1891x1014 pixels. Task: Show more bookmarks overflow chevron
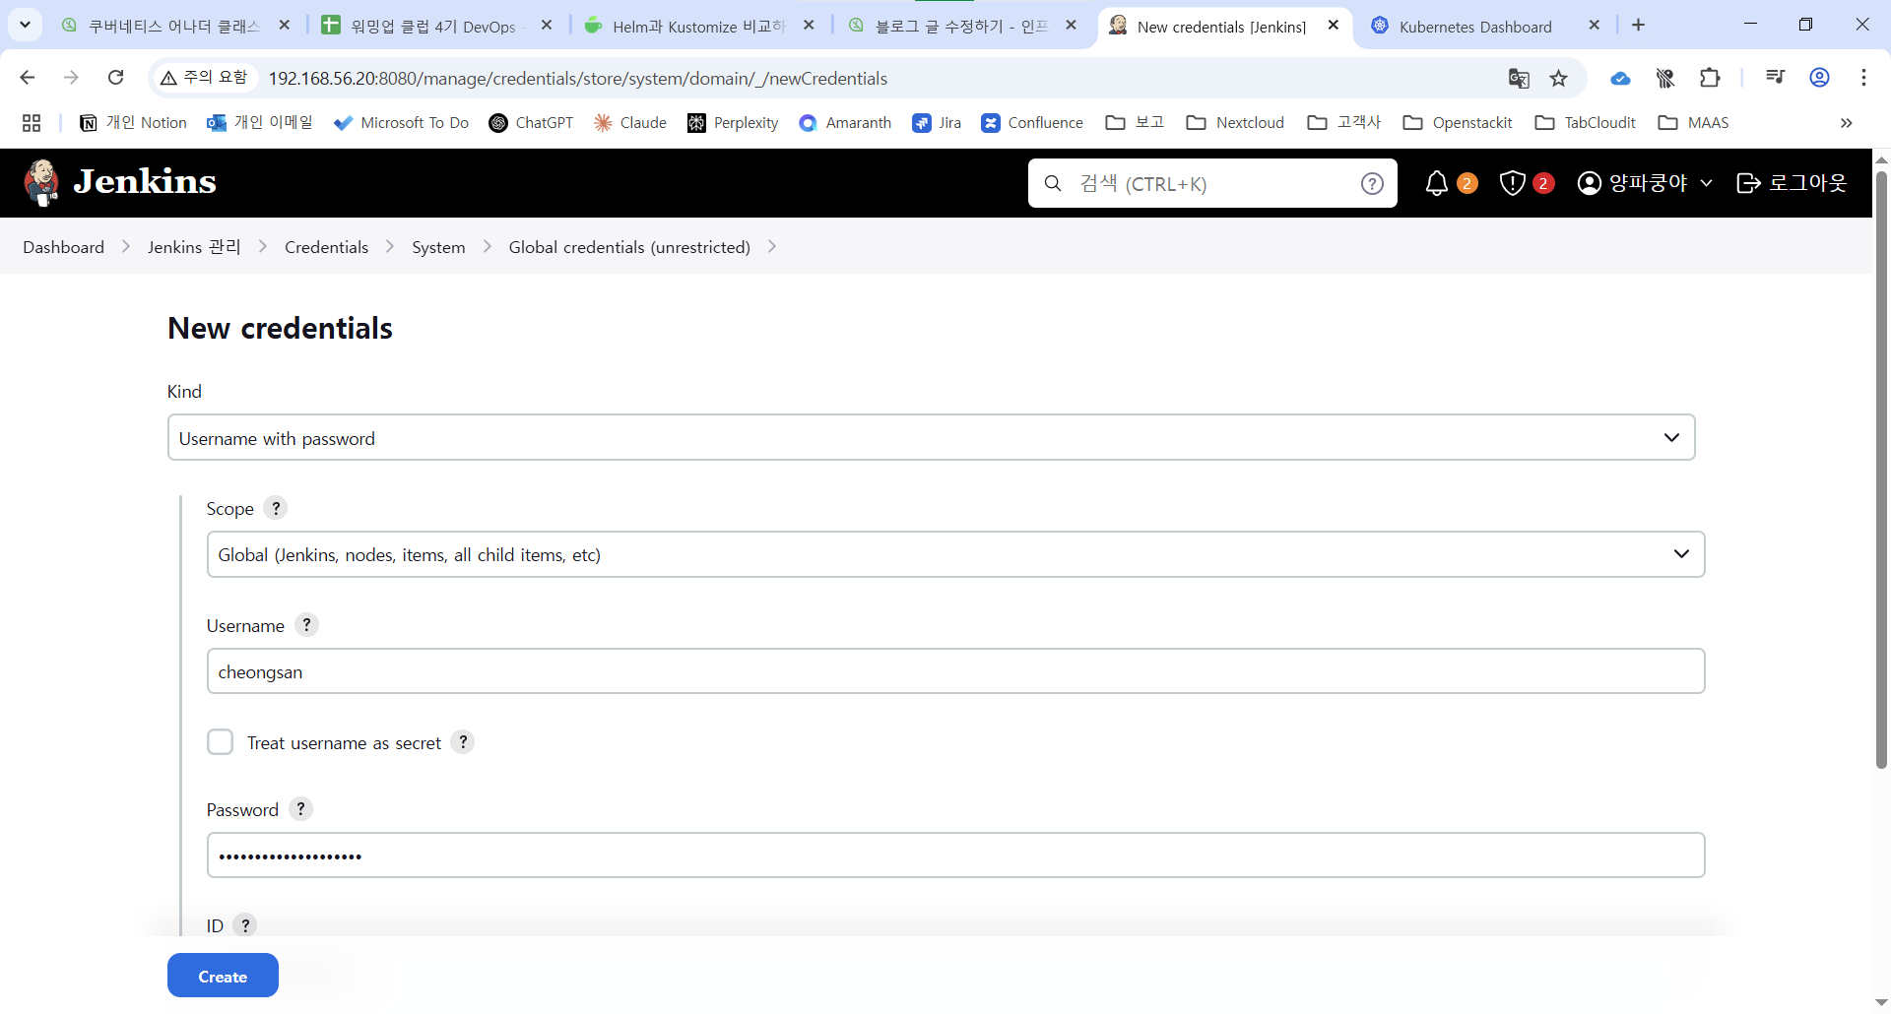coord(1847,123)
